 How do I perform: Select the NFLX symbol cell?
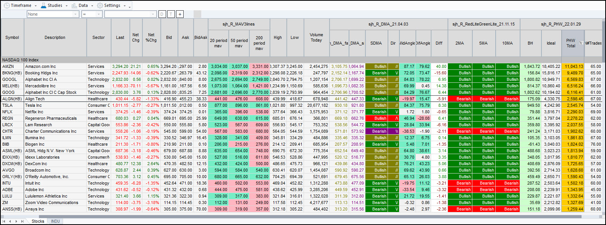click(x=12, y=112)
